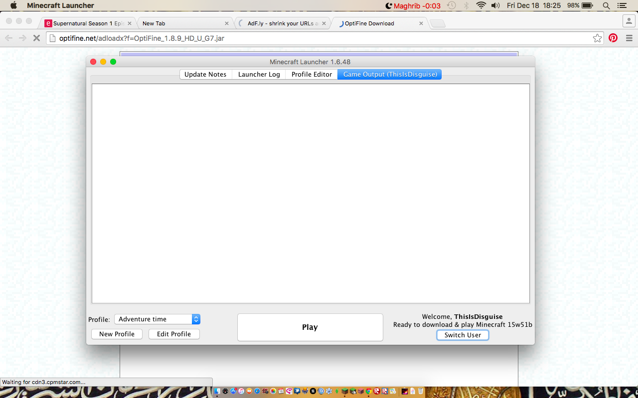The width and height of the screenshot is (638, 398).
Task: Close the New Tab tab
Action: tap(227, 23)
